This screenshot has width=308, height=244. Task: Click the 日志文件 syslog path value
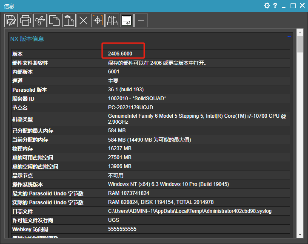pos(190,211)
